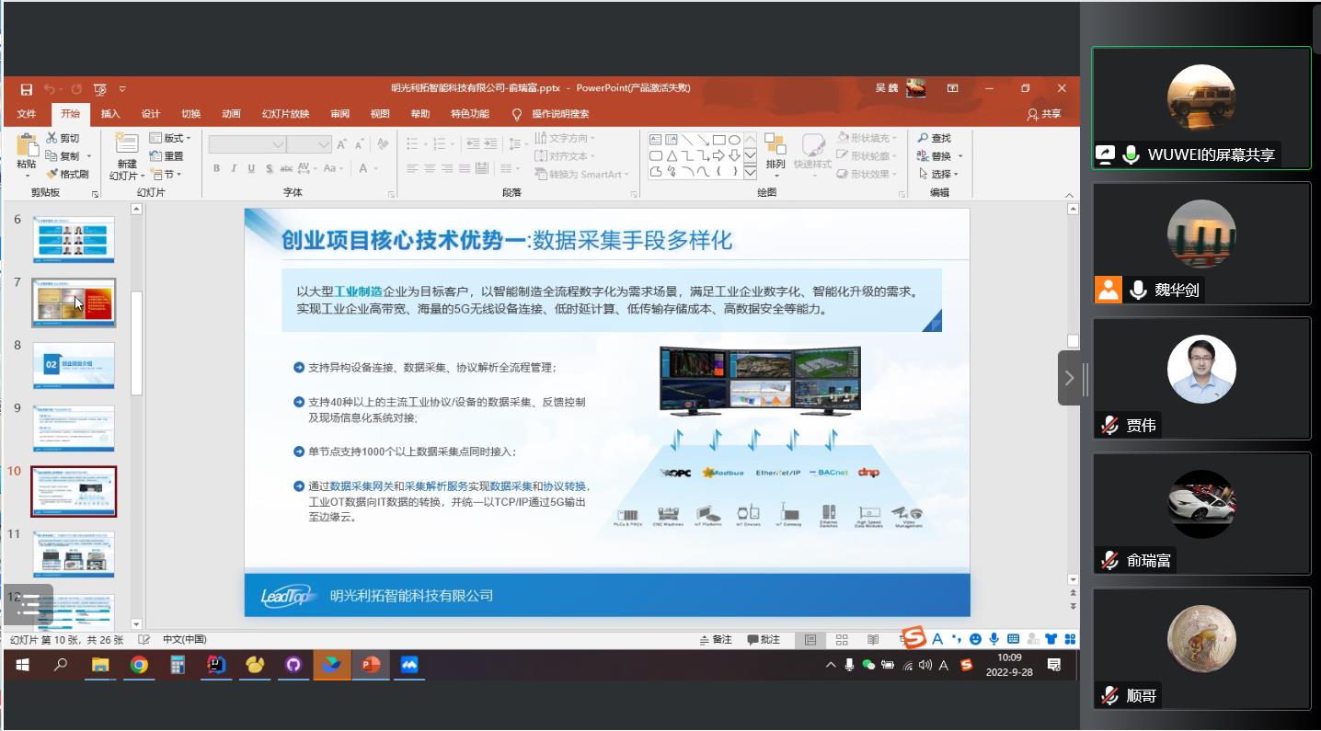Click the Find (查找) magnifier
The width and height of the screenshot is (1321, 731).
tap(935, 138)
